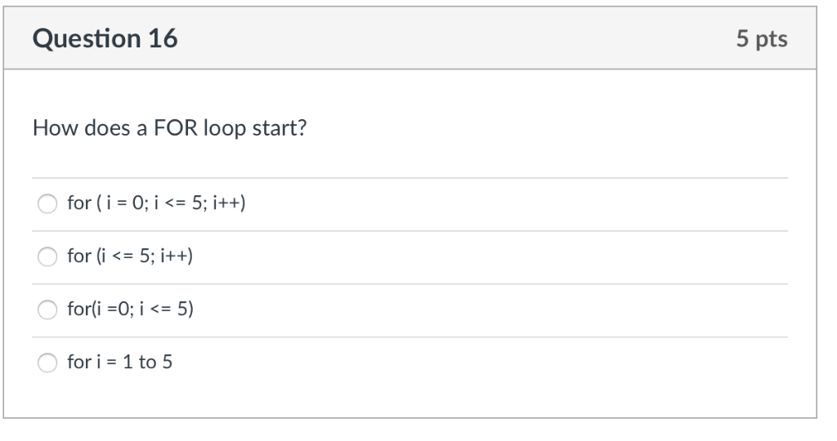The width and height of the screenshot is (837, 441).
Task: Click the word "to" in the last answer
Action: (147, 363)
